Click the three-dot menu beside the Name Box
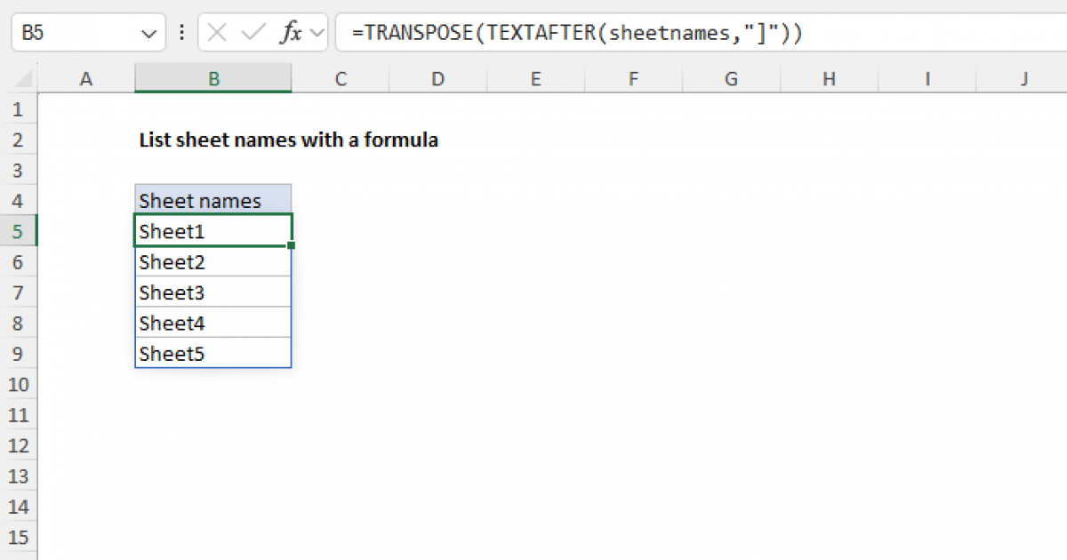 point(181,32)
